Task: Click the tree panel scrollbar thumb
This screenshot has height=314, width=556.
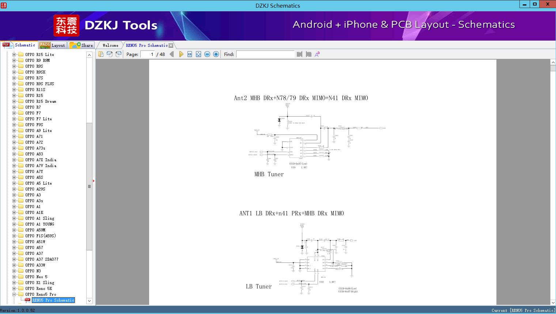Action: 89,186
